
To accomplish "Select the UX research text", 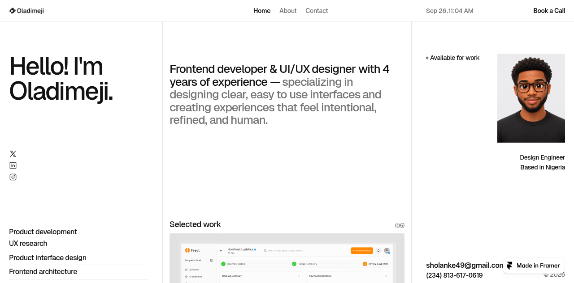I will (x=28, y=243).
